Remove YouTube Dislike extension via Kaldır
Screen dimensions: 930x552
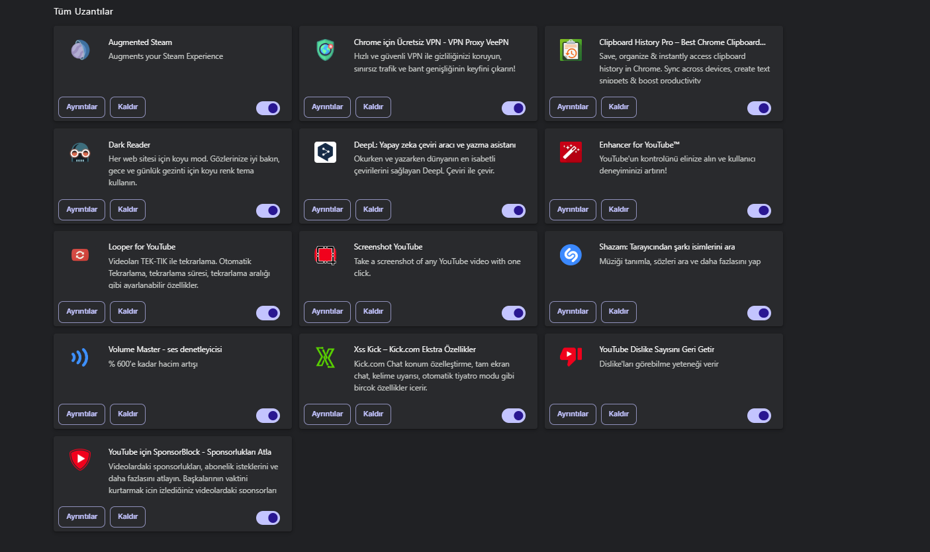(x=619, y=414)
